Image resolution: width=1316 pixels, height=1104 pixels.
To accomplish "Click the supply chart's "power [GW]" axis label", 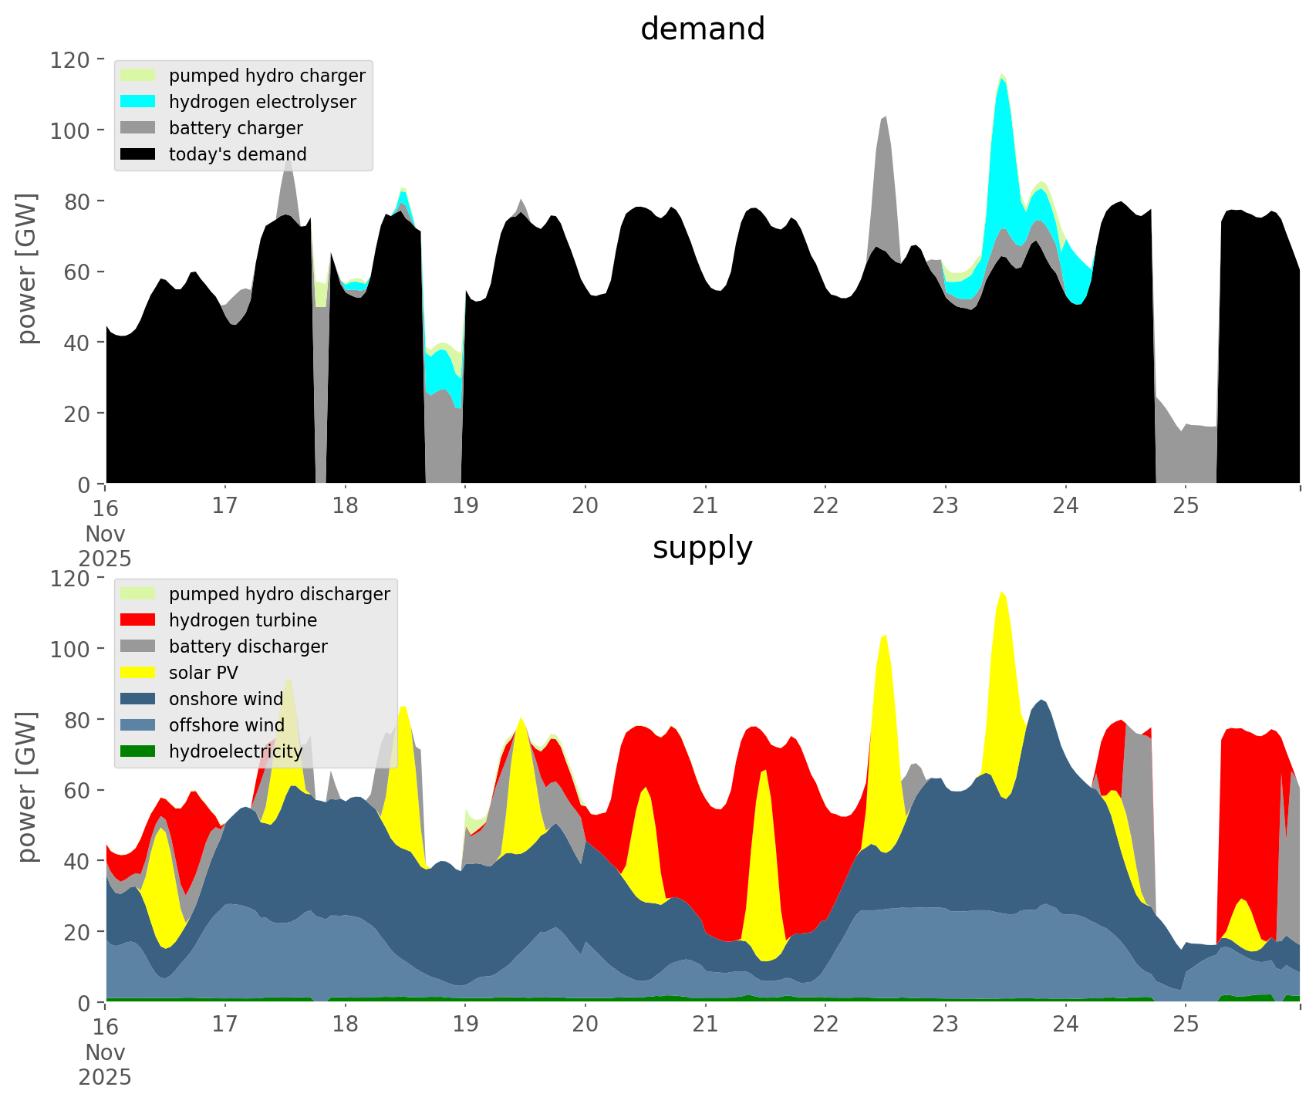I will click(x=27, y=787).
